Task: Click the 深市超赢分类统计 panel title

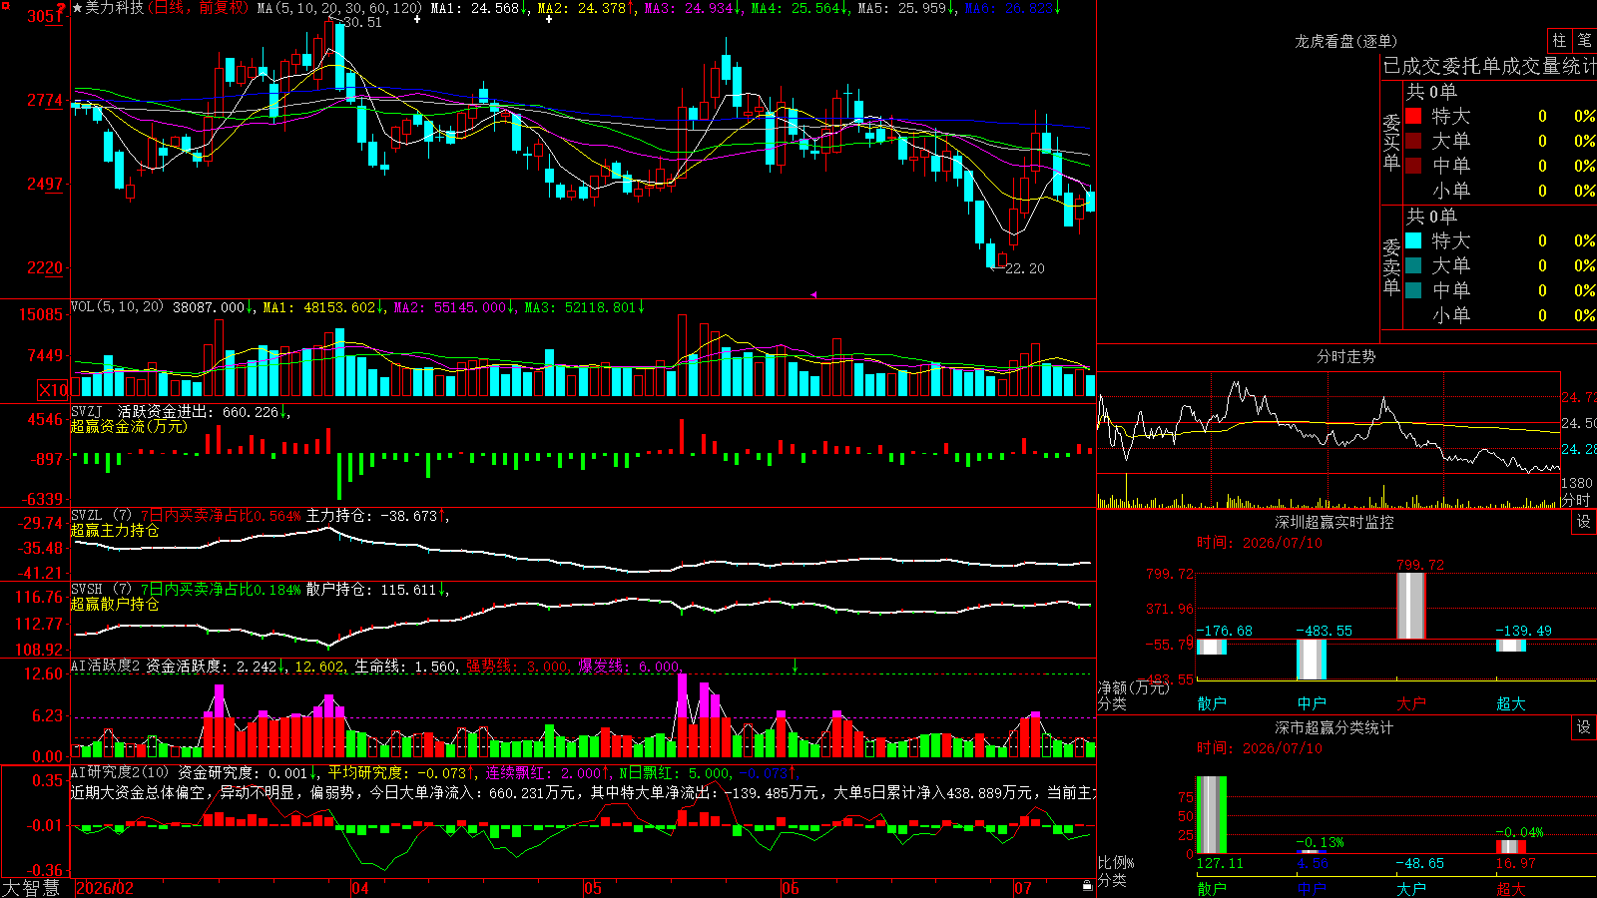Action: click(x=1334, y=727)
